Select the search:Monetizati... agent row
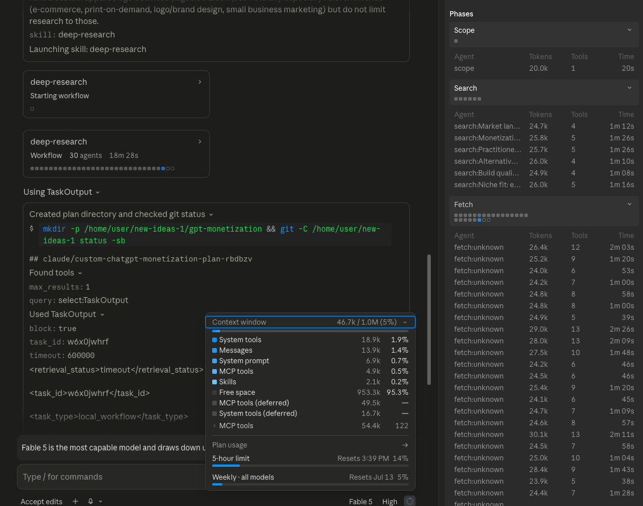643x506 pixels. 544,138
